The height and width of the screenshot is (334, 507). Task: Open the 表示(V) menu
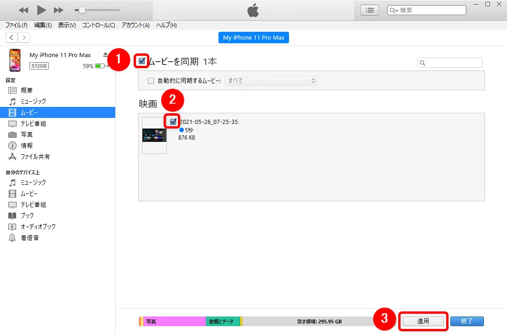coord(67,25)
